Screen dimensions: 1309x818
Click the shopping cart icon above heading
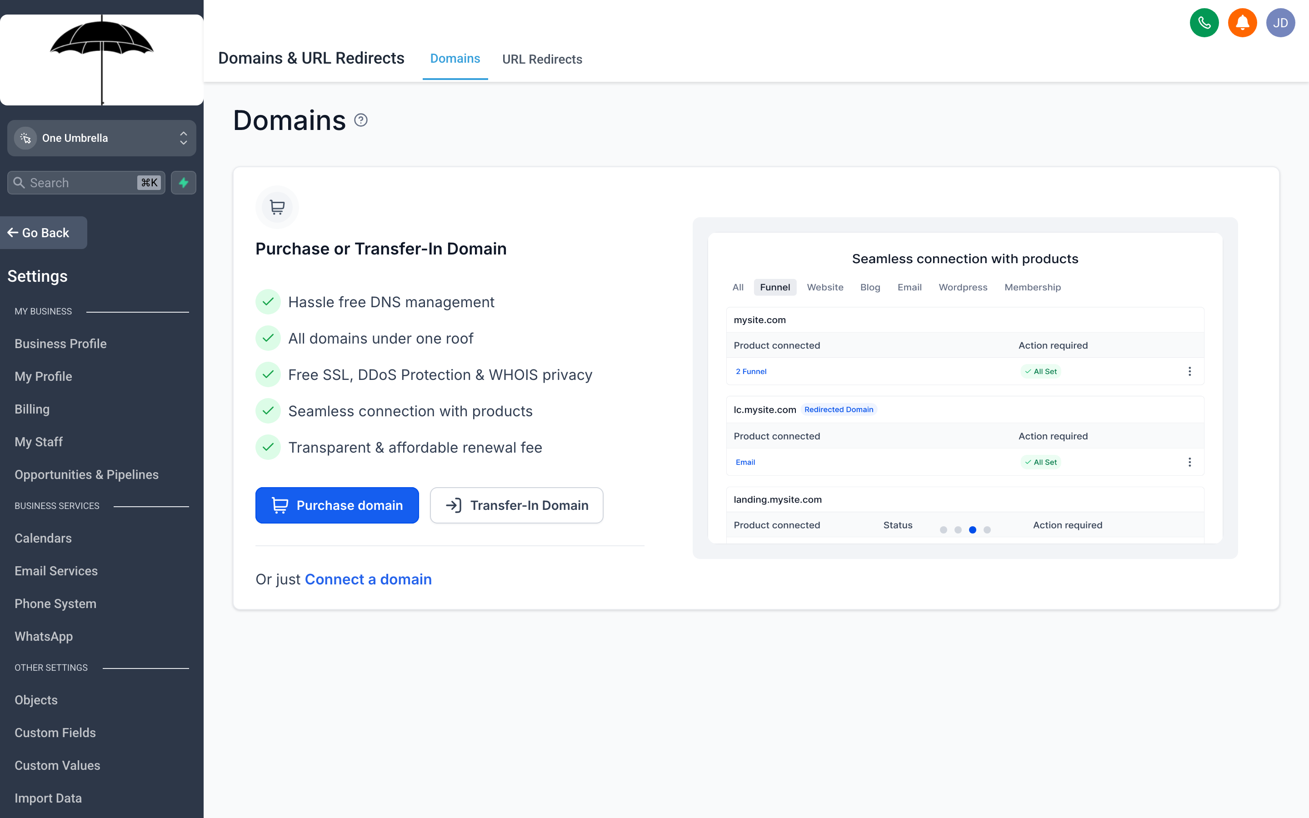click(277, 207)
